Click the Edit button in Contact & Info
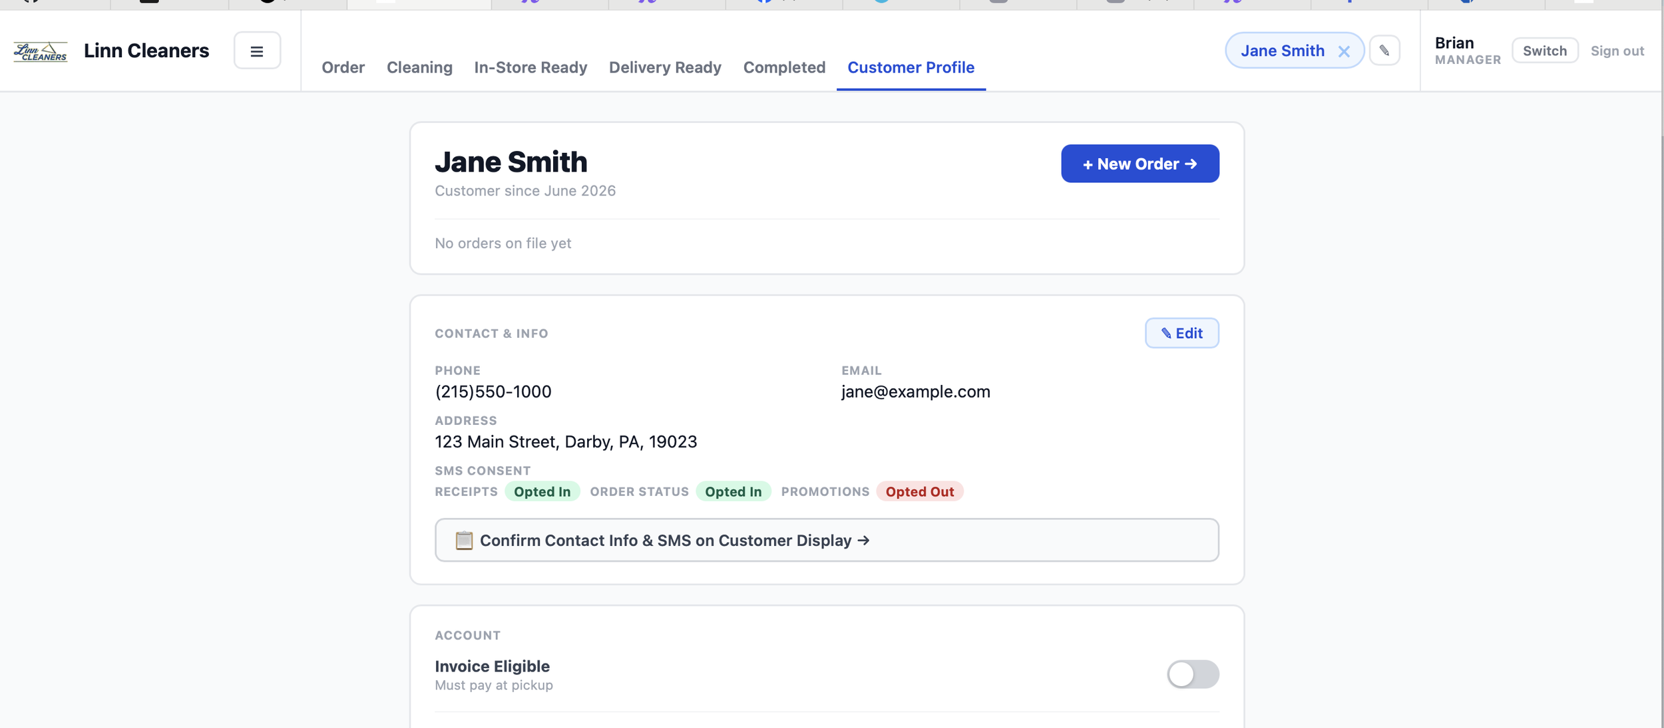Image resolution: width=1664 pixels, height=728 pixels. pos(1182,333)
